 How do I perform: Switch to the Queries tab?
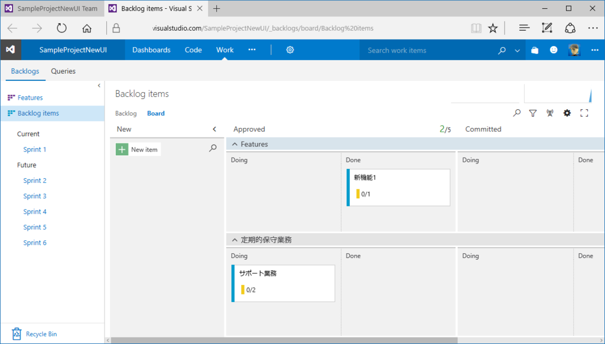click(x=63, y=71)
